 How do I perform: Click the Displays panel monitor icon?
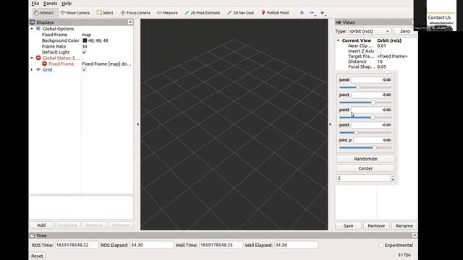tap(33, 22)
